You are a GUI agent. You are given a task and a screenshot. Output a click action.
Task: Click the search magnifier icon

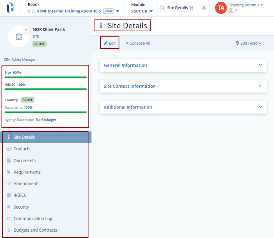(162, 8)
